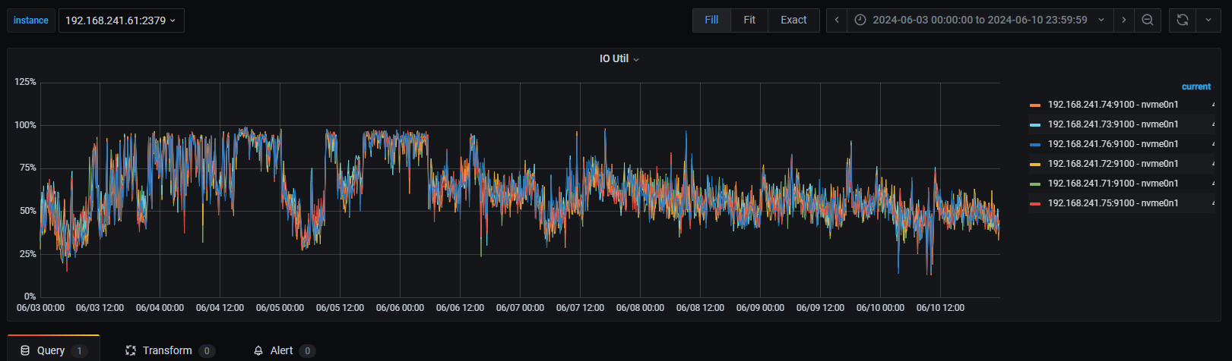Switch to the Transform tab
Image resolution: width=1232 pixels, height=361 pixels.
click(x=167, y=350)
